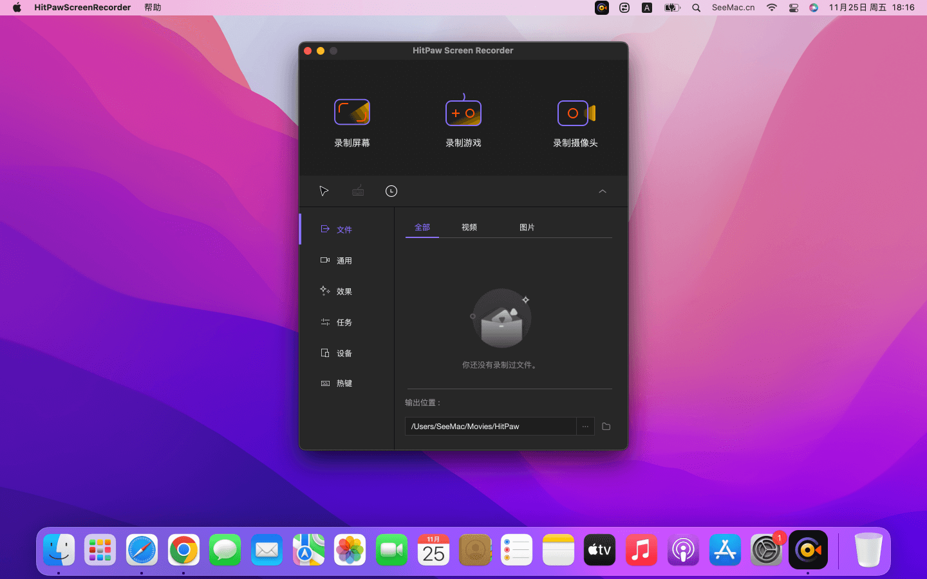The width and height of the screenshot is (927, 579).
Task: Click the 你还没有录制过文件 empty message
Action: [500, 365]
